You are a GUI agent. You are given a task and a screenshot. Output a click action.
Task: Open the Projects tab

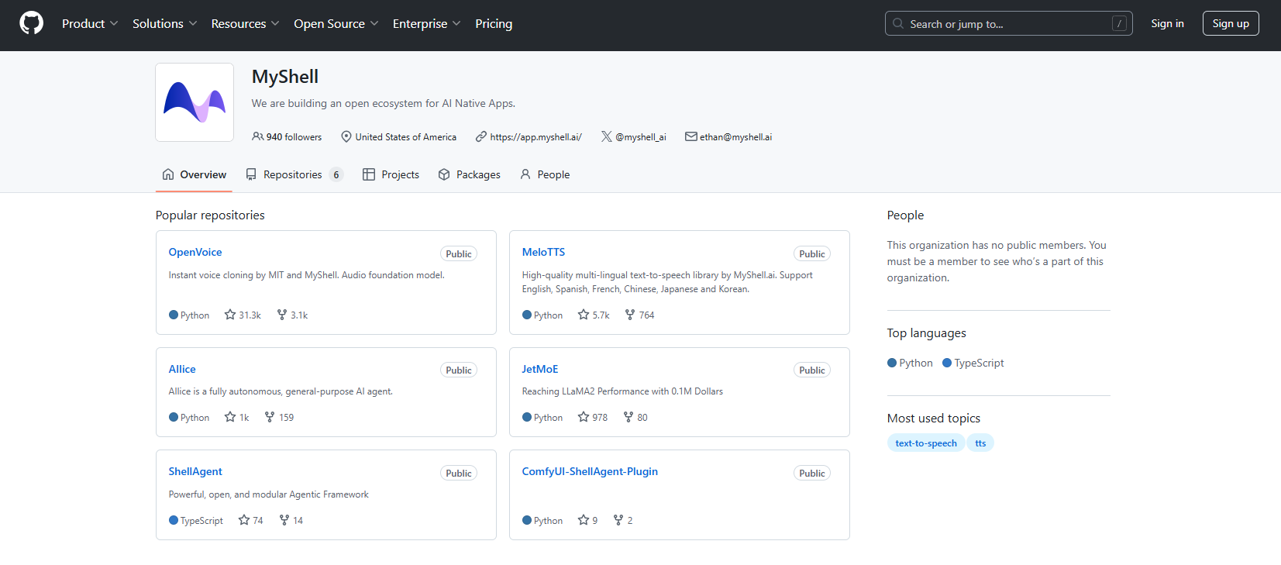pos(391,174)
